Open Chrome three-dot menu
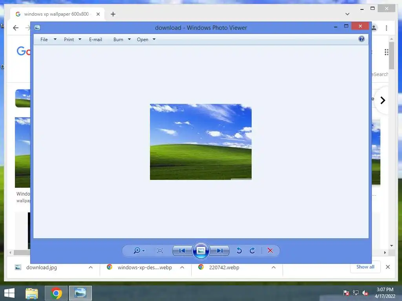Viewport: 402px width, 301px height. click(386, 28)
